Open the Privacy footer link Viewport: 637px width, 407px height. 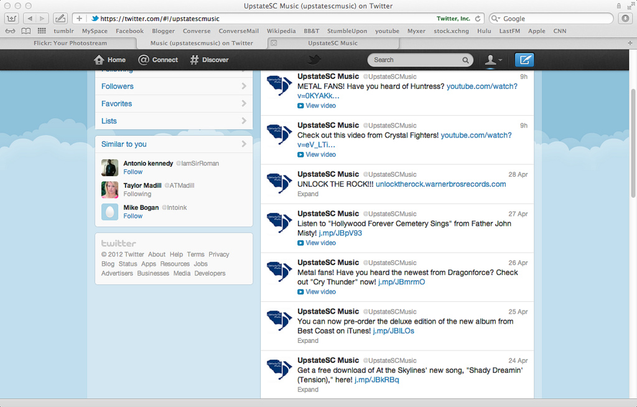pos(218,254)
